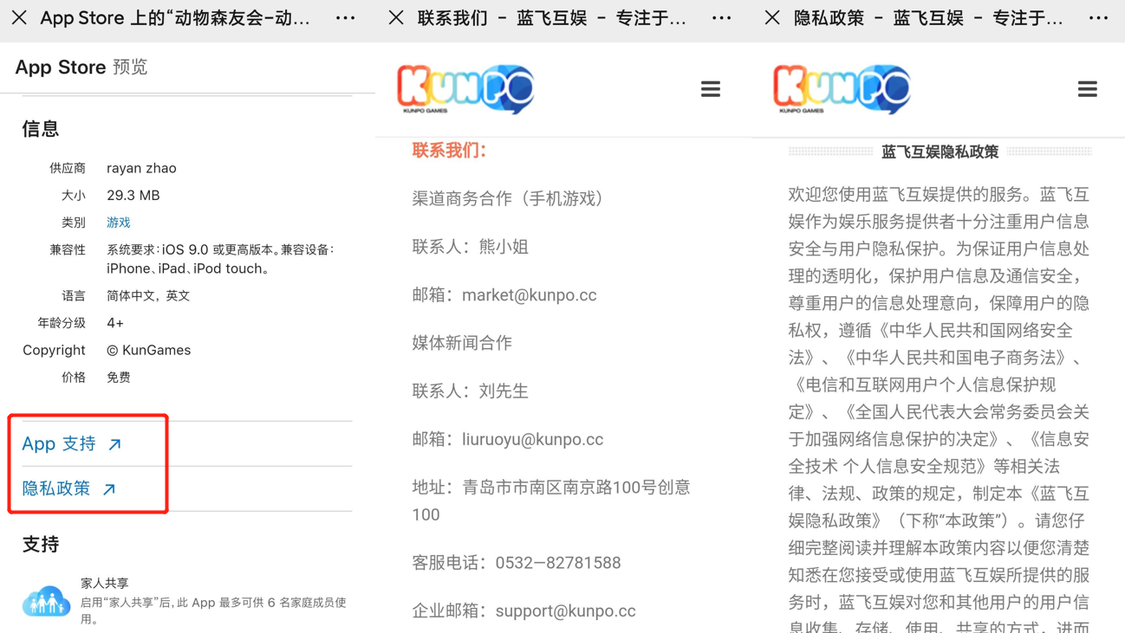The height and width of the screenshot is (633, 1125).
Task: Open the more options dots on App Store page
Action: point(345,17)
